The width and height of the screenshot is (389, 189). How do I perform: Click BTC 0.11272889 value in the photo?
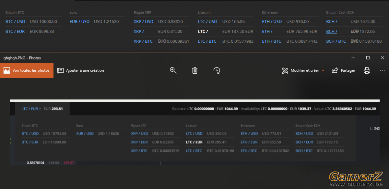pyautogui.click(x=330, y=151)
